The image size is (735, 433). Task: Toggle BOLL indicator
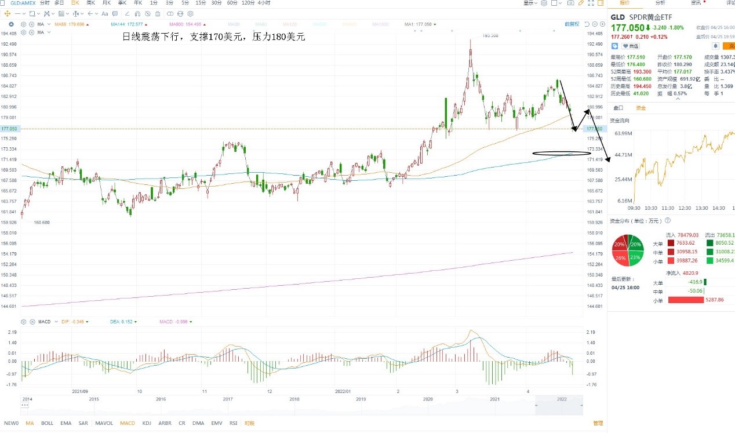[48, 423]
